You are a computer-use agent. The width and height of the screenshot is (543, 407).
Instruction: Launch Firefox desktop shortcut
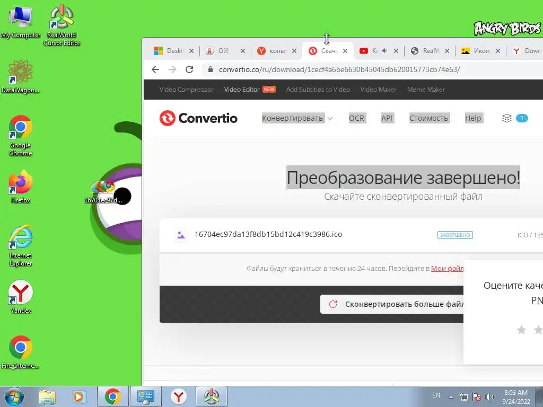click(21, 186)
